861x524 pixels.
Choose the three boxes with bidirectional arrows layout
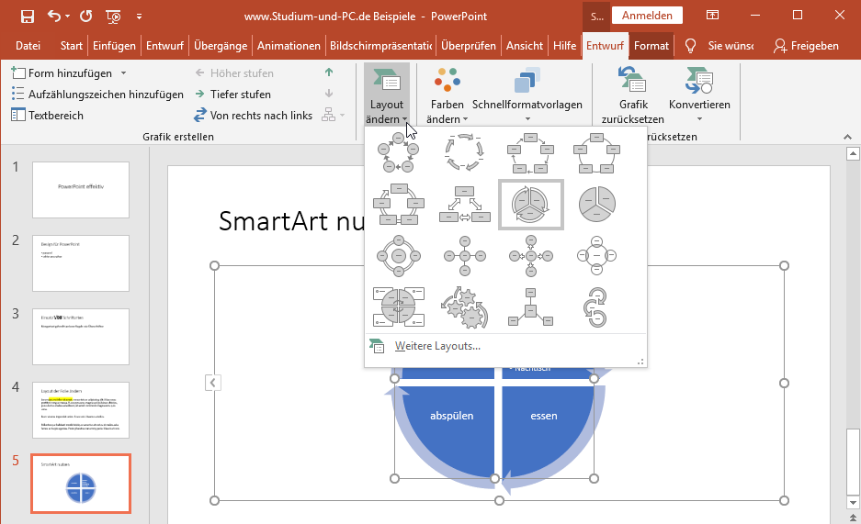pos(465,205)
